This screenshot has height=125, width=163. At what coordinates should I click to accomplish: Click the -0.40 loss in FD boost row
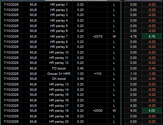click(x=152, y=68)
